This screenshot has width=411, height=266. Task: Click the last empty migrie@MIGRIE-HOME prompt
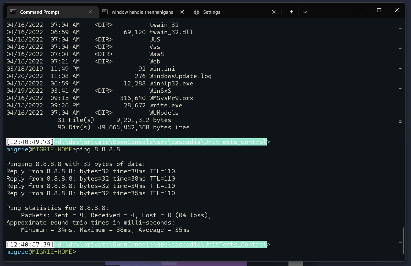[x=41, y=252]
